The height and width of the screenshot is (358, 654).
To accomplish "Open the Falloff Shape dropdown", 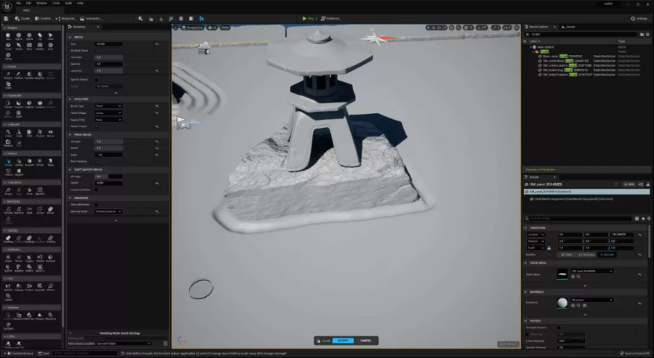I will click(108, 113).
